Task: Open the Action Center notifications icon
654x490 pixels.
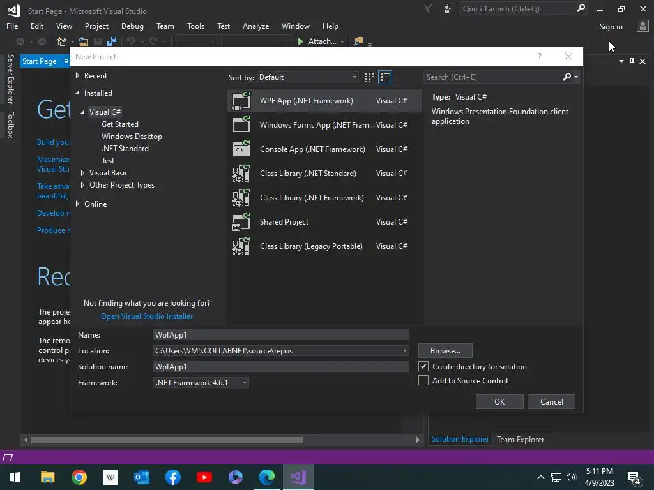Action: click(x=634, y=477)
